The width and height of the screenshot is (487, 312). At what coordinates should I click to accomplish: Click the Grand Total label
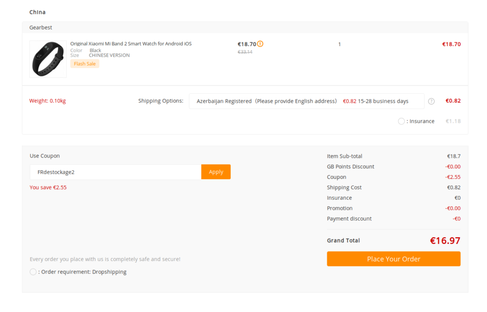click(343, 241)
